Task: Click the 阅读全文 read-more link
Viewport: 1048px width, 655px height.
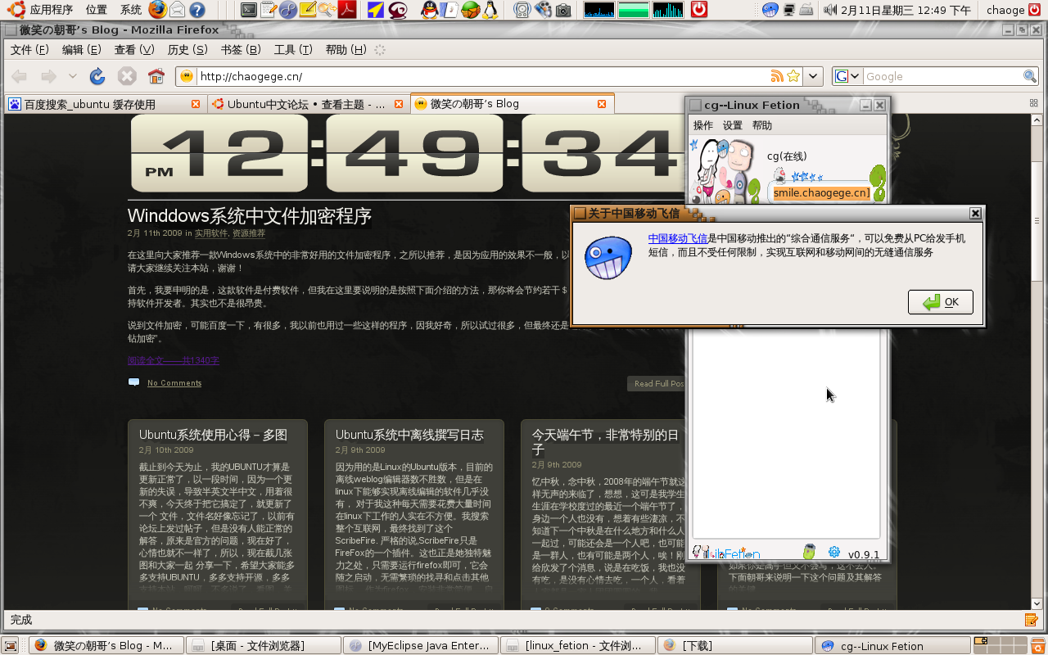Action: (x=173, y=360)
